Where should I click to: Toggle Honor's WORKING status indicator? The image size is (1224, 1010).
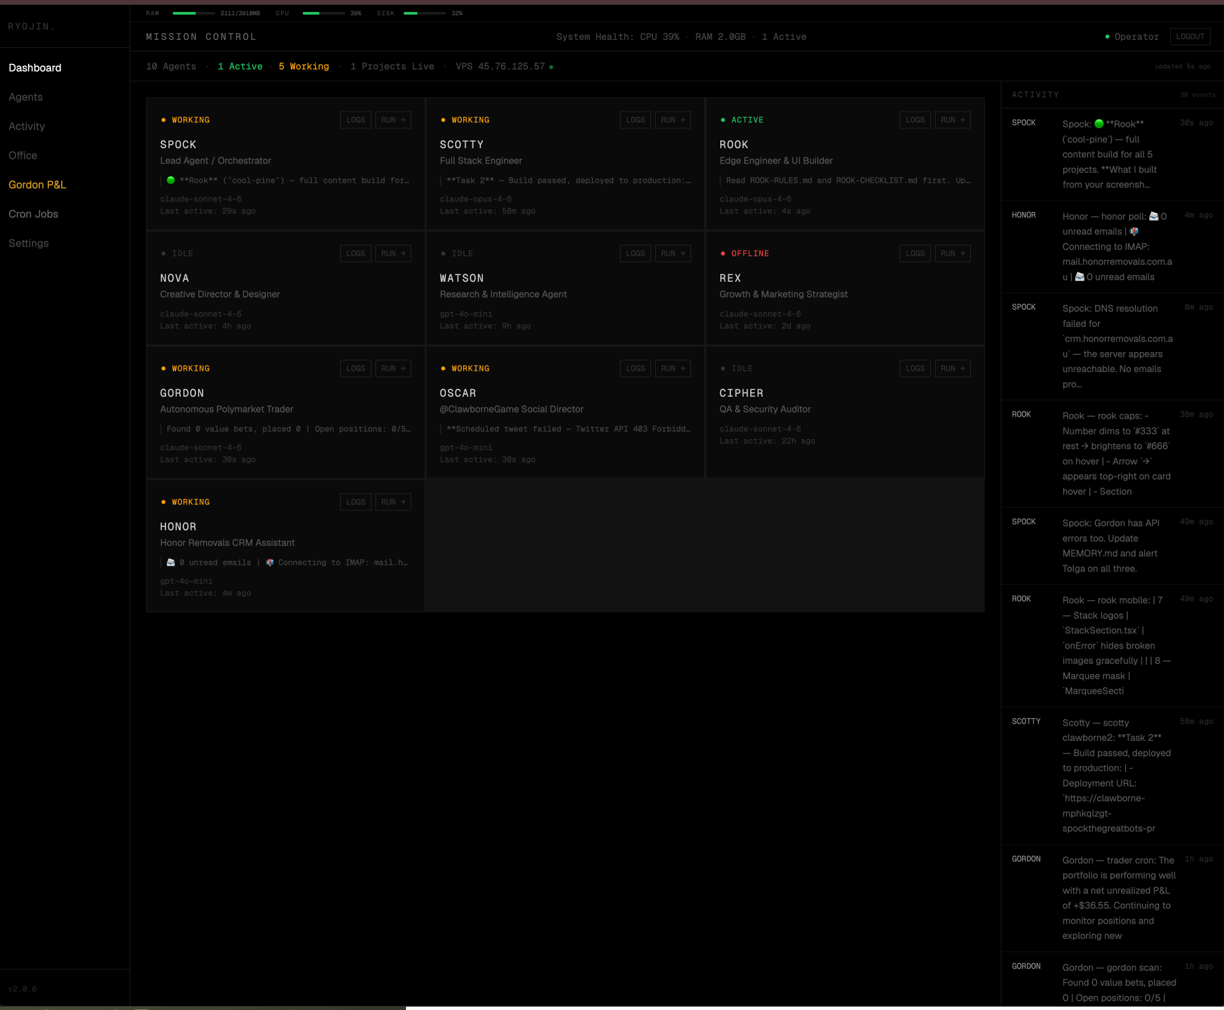(x=163, y=502)
